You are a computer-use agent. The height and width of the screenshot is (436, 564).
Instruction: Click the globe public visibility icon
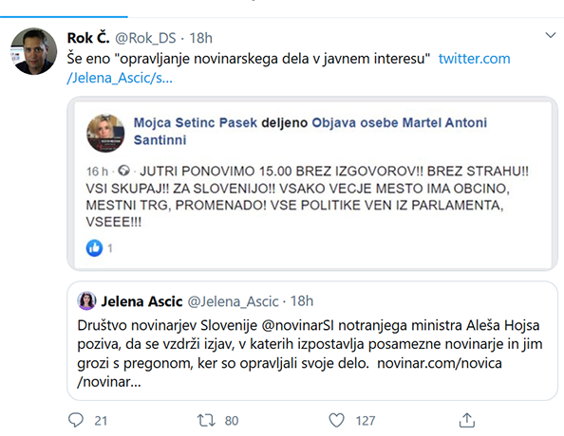(x=123, y=171)
